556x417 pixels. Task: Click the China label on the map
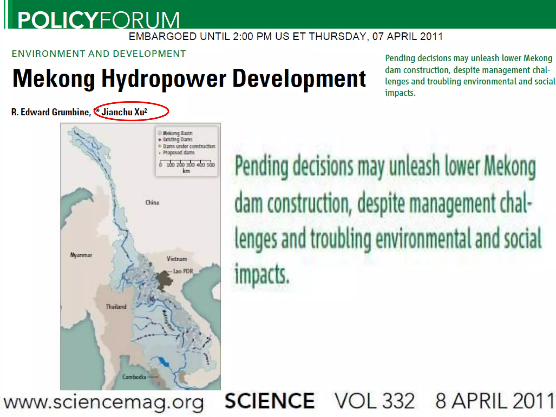pyautogui.click(x=152, y=203)
